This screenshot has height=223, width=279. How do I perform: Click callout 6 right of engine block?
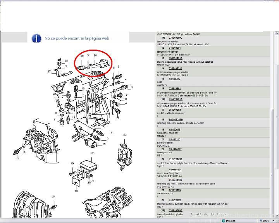132,87
